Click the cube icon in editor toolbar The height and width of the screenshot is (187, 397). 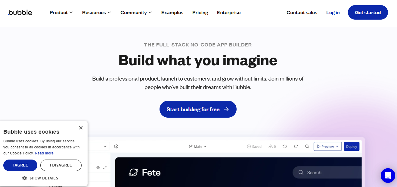point(116,147)
